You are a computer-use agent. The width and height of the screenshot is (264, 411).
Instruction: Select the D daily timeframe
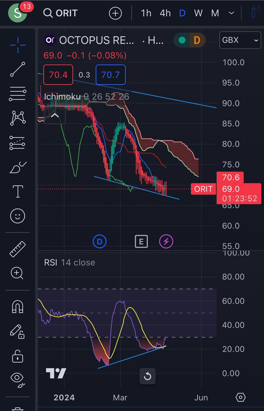(x=182, y=13)
